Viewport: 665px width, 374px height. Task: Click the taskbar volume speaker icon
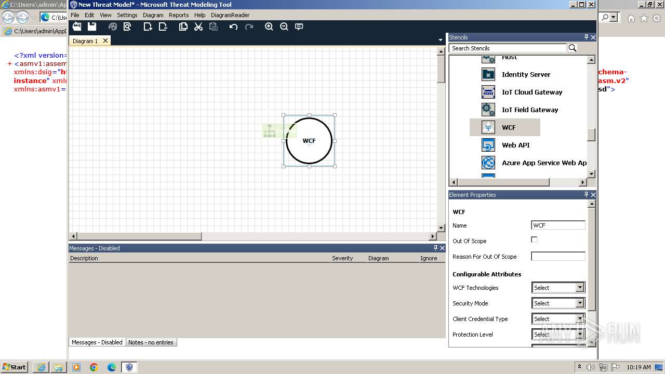591,367
